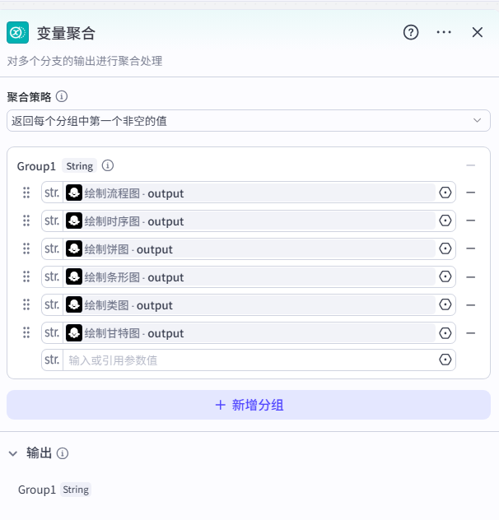The width and height of the screenshot is (499, 520).
Task: Collapse the 输出 section chevron
Action: [x=13, y=453]
